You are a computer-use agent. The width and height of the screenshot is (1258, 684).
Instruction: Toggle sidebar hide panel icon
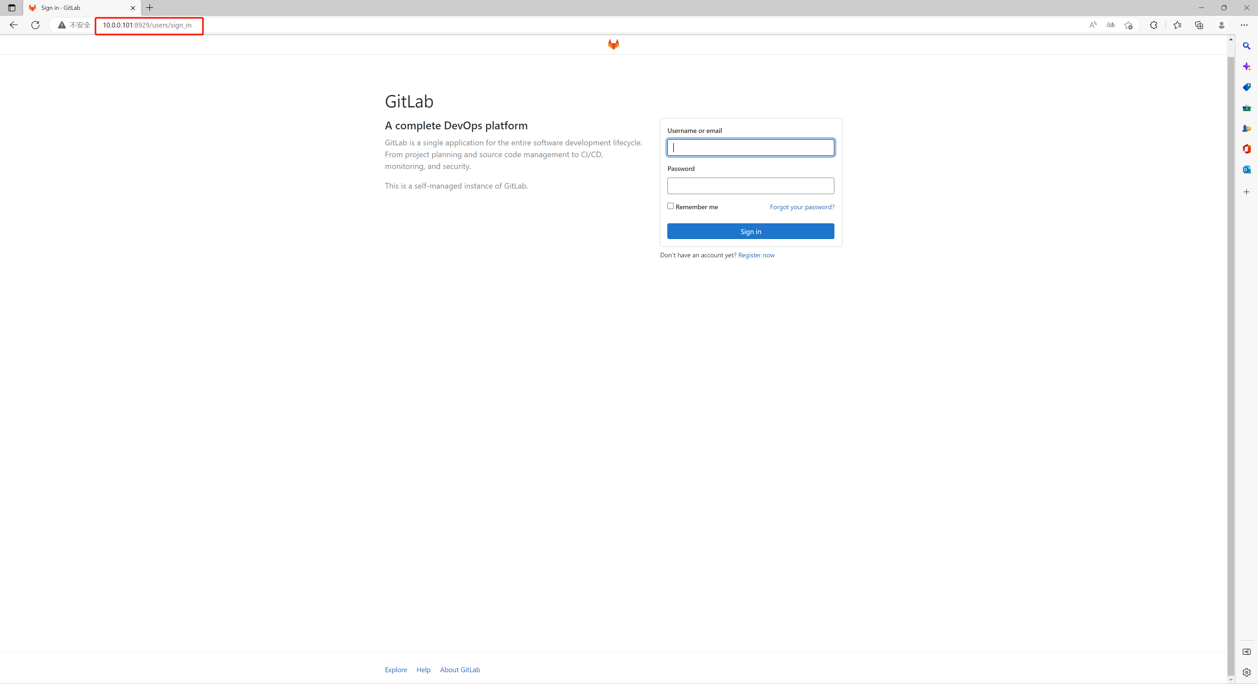(1246, 652)
